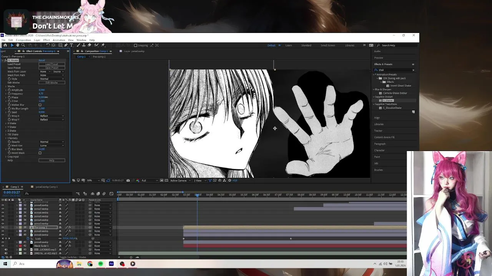The height and width of the screenshot is (276, 492).
Task: Select the Hand tool
Action: point(17,45)
